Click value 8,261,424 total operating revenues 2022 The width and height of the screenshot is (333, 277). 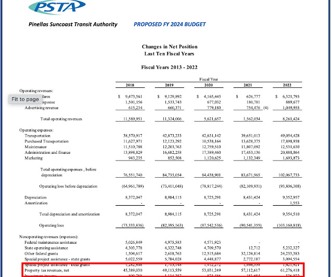pos(291,119)
